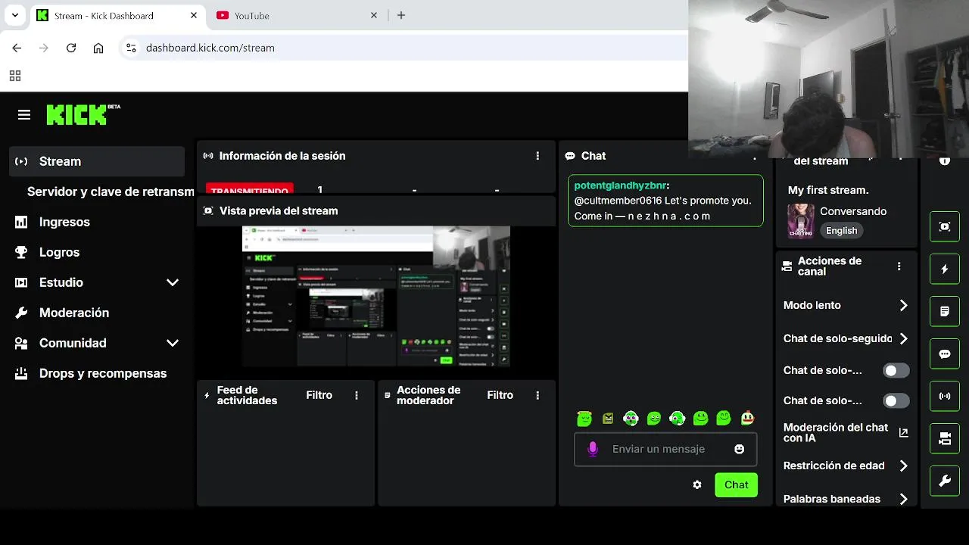
Task: Click stream title My first stream.
Action: [x=828, y=190]
